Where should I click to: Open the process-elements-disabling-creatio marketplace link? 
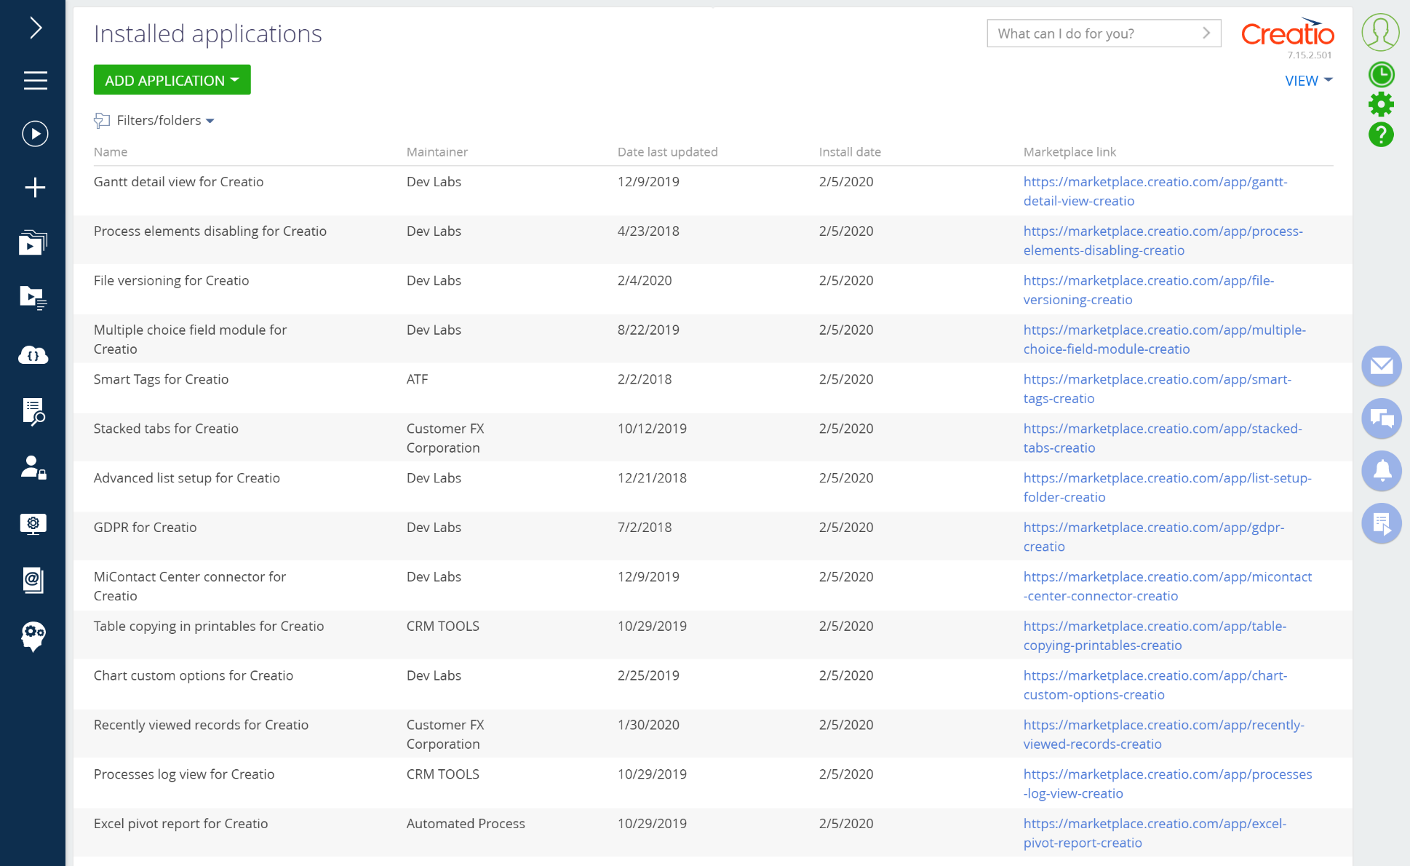tap(1163, 241)
